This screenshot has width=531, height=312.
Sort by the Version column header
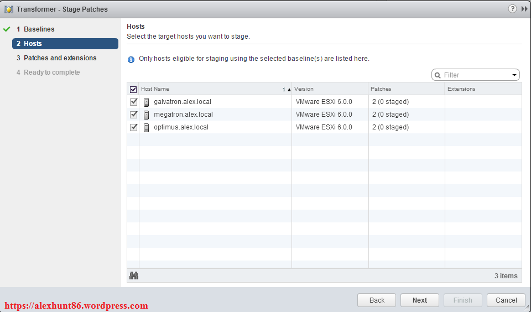pos(330,89)
